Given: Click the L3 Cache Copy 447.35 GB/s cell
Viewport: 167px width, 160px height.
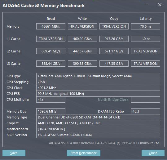Looking at the screenshot, I should pyautogui.click(x=114, y=64).
